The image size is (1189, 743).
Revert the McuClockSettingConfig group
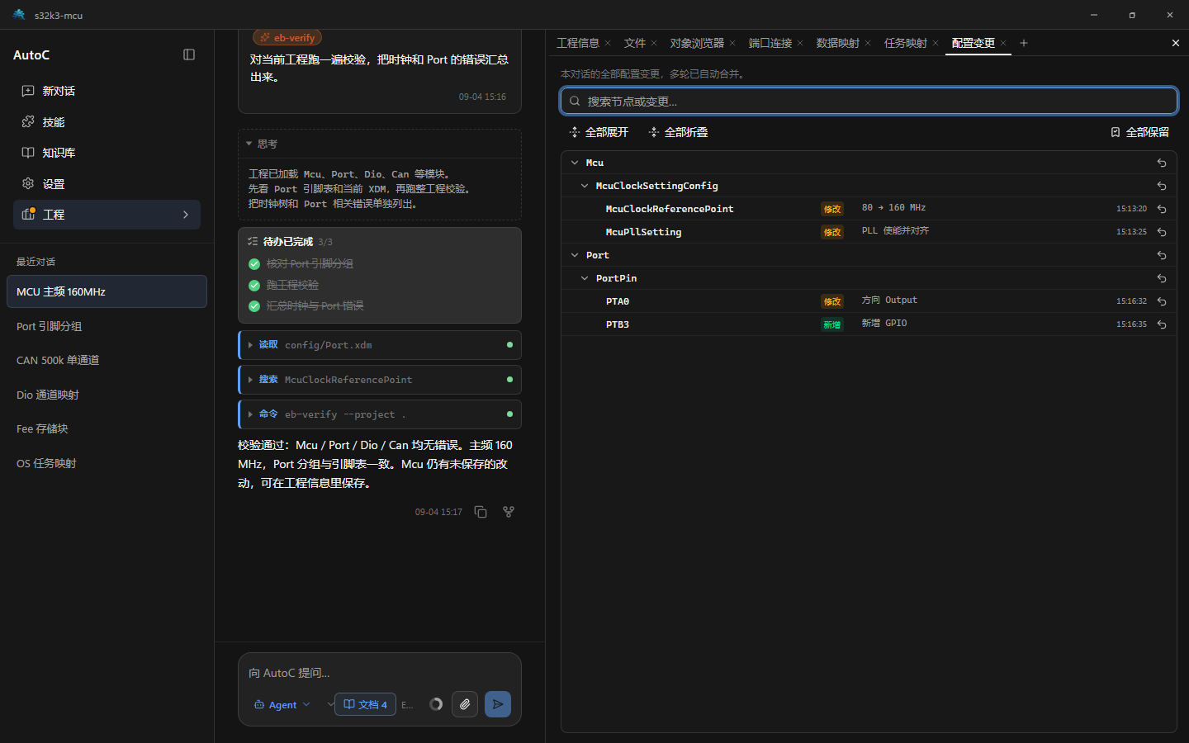point(1162,186)
